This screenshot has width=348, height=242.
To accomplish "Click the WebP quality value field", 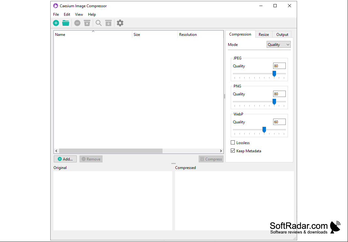I will (x=279, y=122).
